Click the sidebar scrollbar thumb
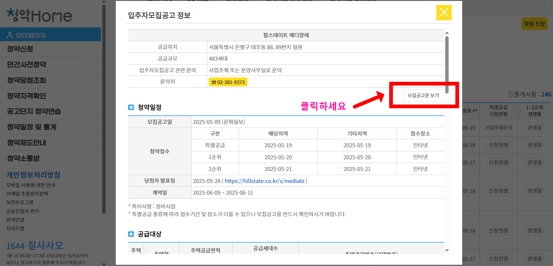The width and height of the screenshot is (553, 266). 104,109
